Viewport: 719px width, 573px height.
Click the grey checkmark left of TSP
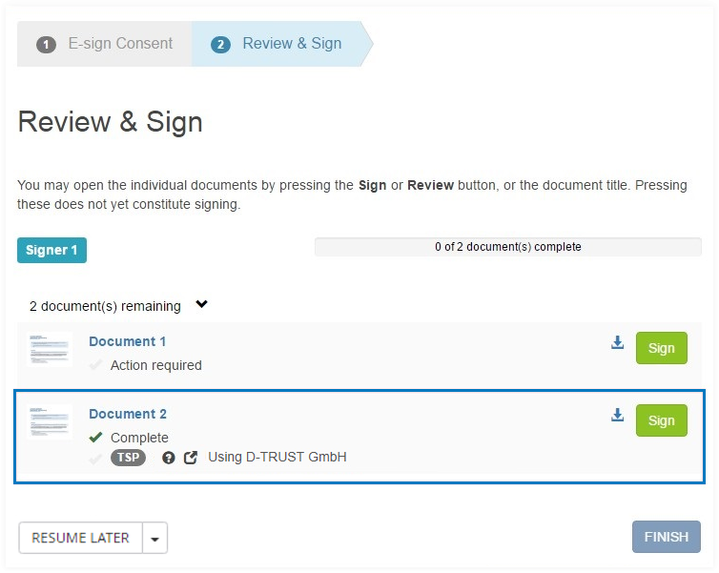coord(95,459)
